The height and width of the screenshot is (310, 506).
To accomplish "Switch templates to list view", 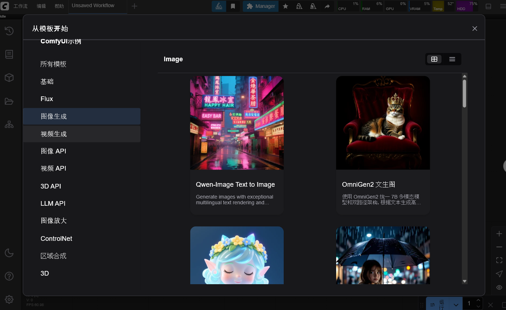I will (452, 59).
